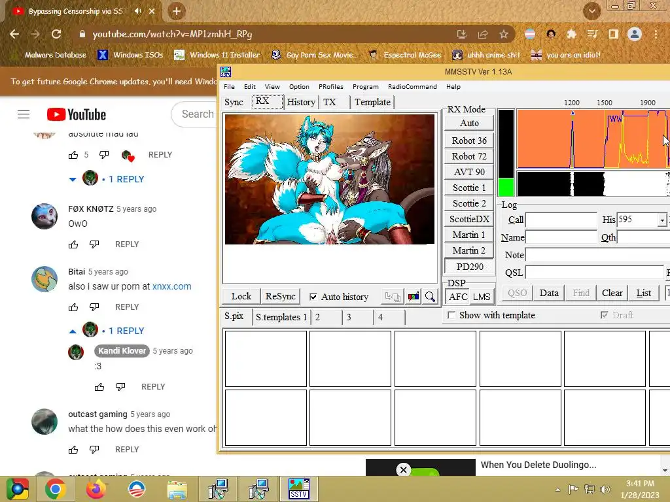Click the spectrum display at 1500 marker
The width and height of the screenshot is (670, 502).
pos(605,139)
